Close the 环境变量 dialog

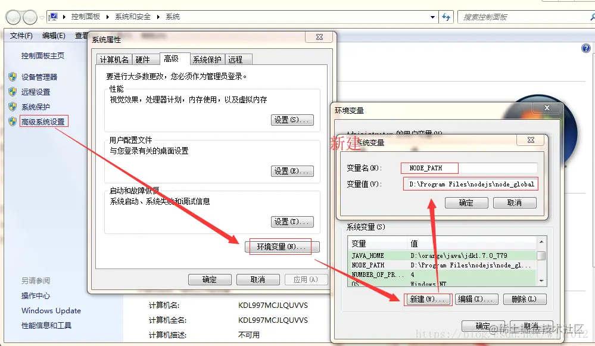click(x=547, y=108)
